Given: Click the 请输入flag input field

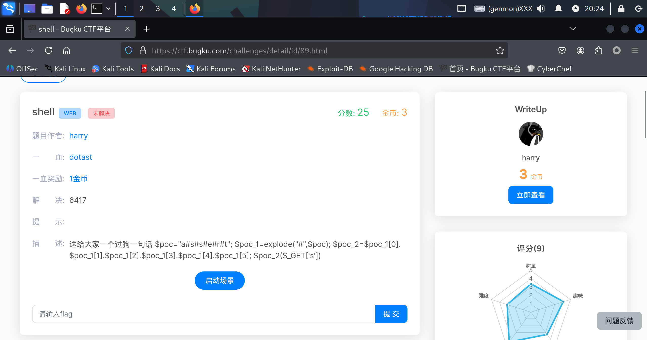Looking at the screenshot, I should (x=203, y=314).
